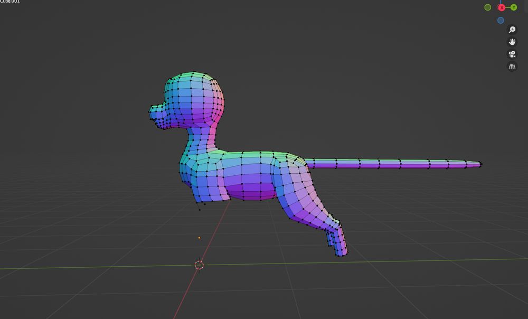This screenshot has width=528, height=319.
Task: Click the bright green Y axis gizmo handle
Action: (x=514, y=7)
